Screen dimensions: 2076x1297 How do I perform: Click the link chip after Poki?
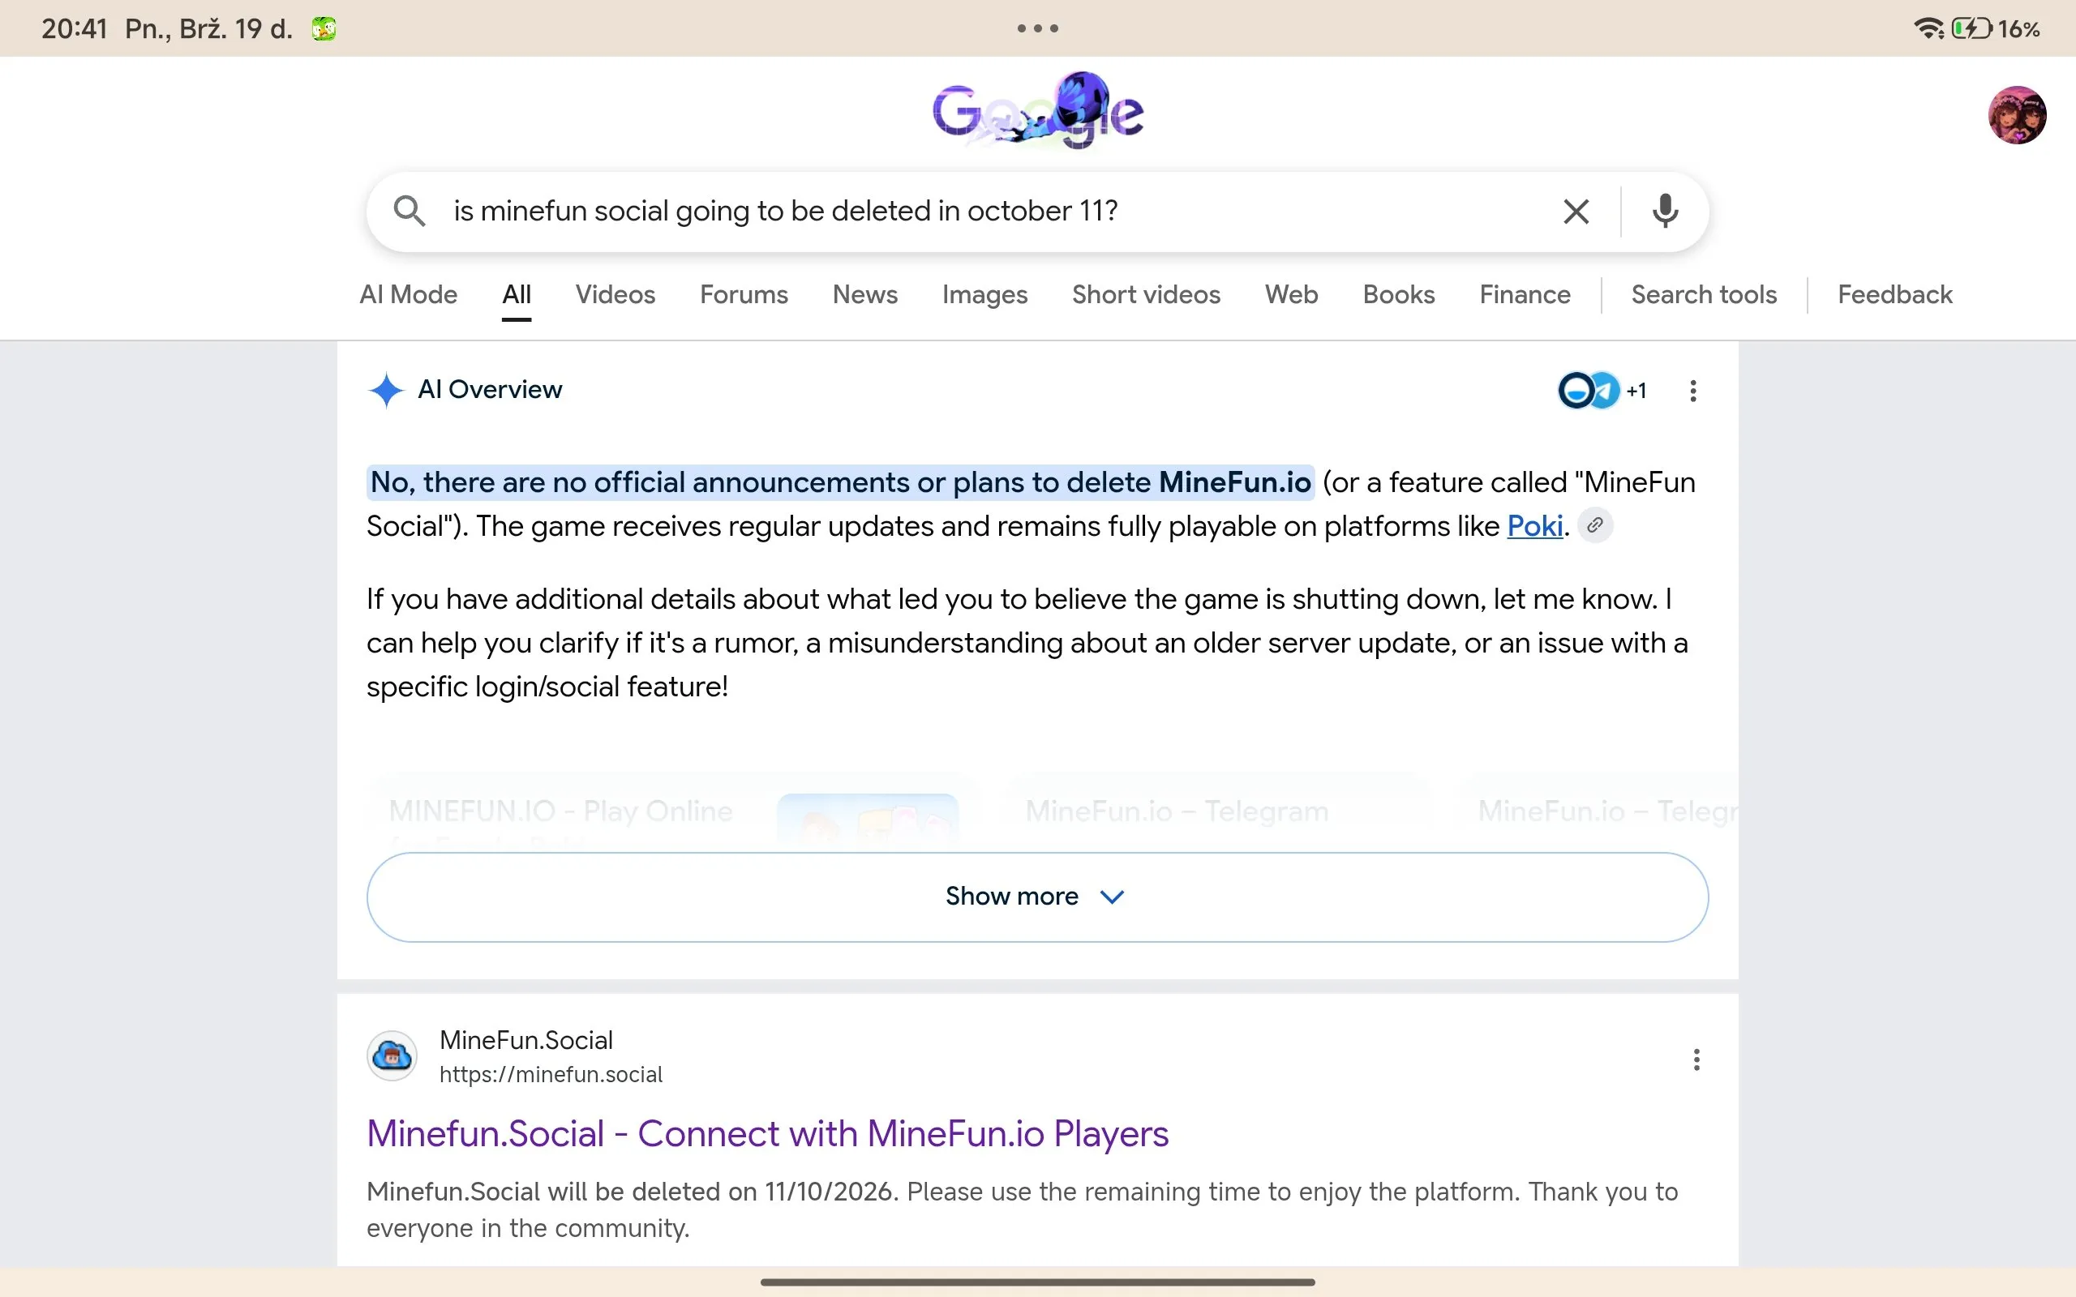point(1595,525)
